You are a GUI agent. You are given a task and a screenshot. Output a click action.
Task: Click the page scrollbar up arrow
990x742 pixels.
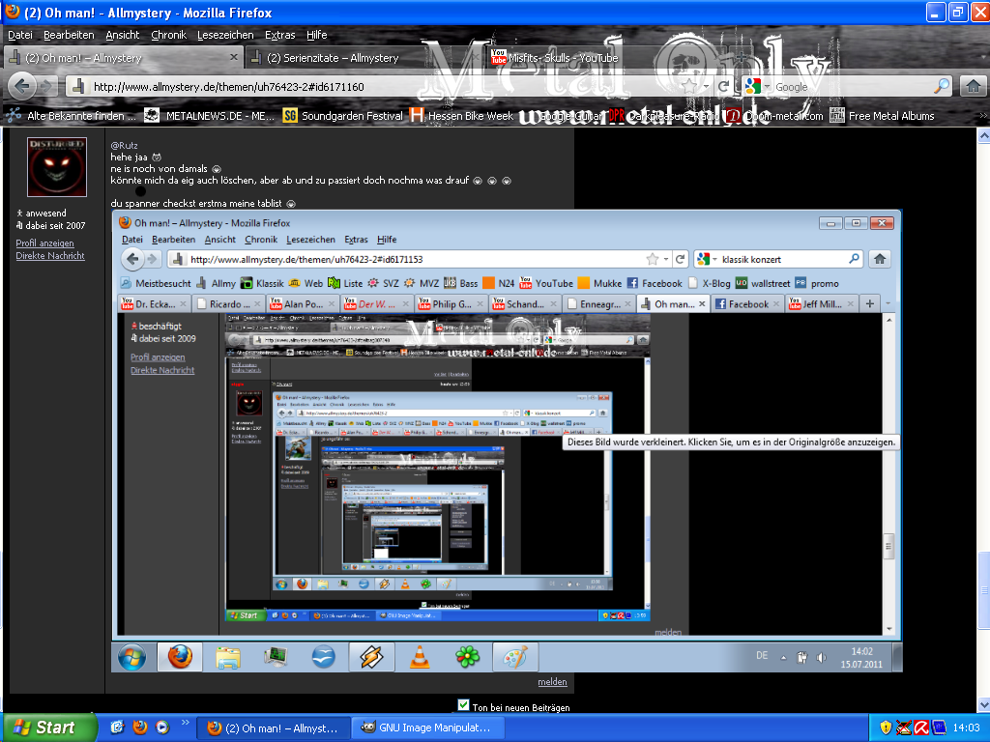click(983, 135)
